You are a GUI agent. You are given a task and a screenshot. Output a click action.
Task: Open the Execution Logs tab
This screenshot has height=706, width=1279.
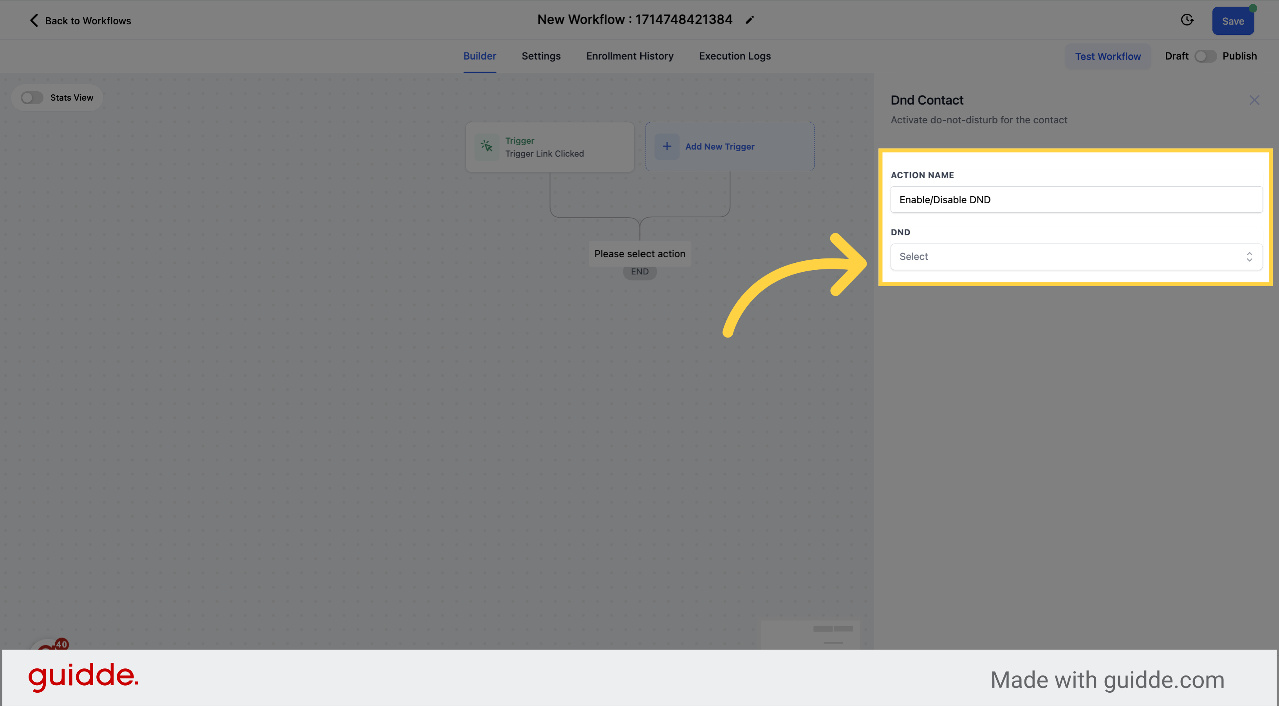click(x=734, y=56)
